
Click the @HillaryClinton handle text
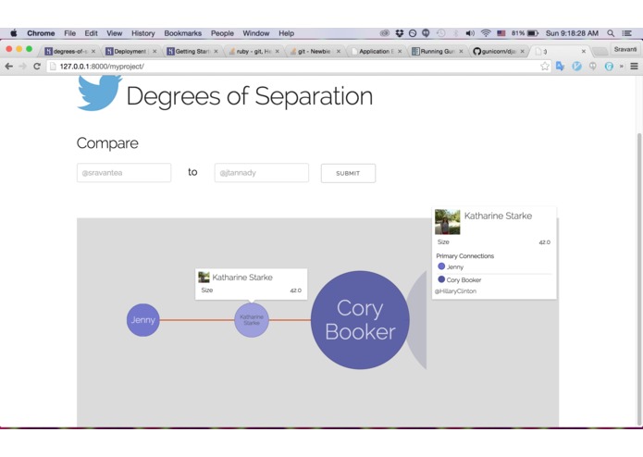pyautogui.click(x=455, y=291)
